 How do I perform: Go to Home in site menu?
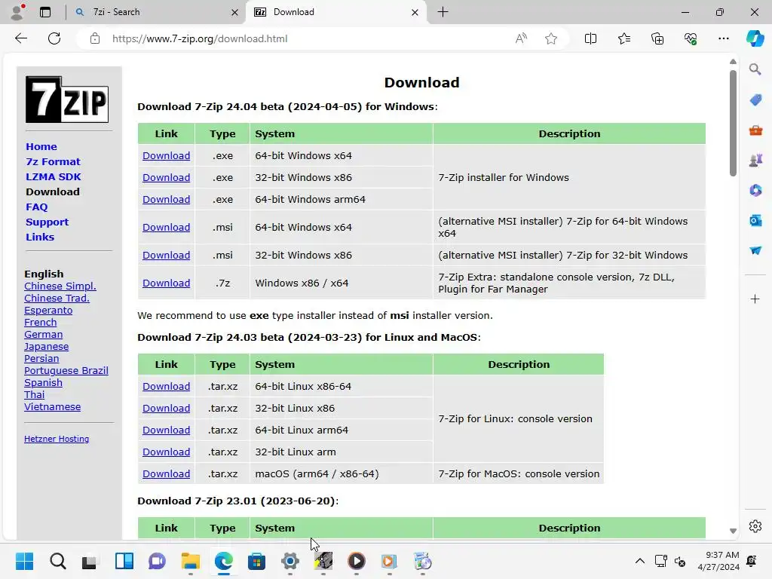(41, 147)
